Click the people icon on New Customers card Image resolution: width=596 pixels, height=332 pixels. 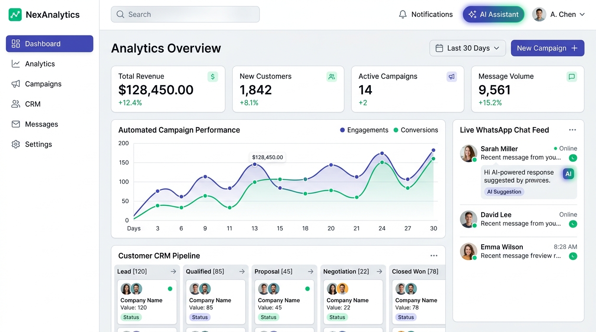tap(332, 77)
